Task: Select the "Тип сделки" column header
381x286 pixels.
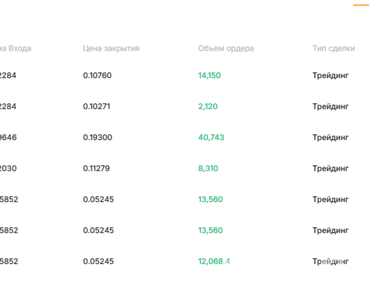Action: [x=334, y=49]
